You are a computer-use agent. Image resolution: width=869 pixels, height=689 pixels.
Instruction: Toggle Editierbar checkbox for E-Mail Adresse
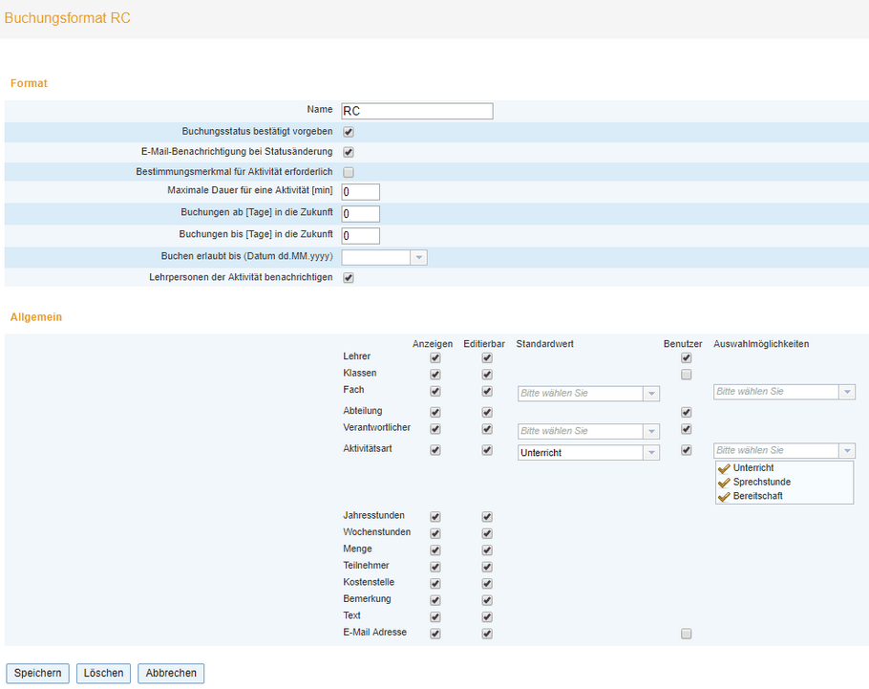[x=487, y=634]
